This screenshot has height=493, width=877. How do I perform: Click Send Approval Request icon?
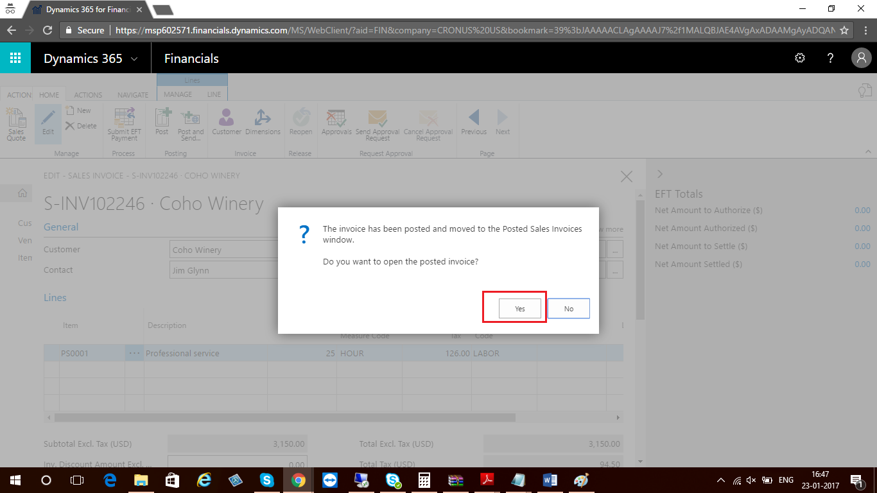point(378,124)
